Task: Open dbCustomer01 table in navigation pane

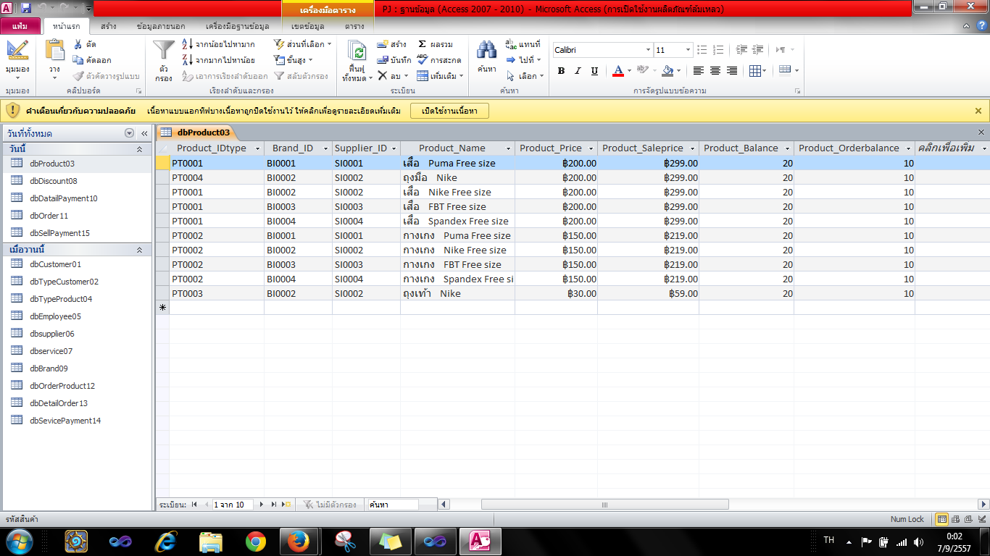Action: (55, 264)
